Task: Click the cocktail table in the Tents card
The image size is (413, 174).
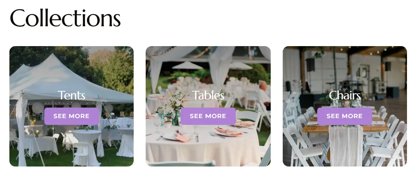Action: (x=87, y=147)
